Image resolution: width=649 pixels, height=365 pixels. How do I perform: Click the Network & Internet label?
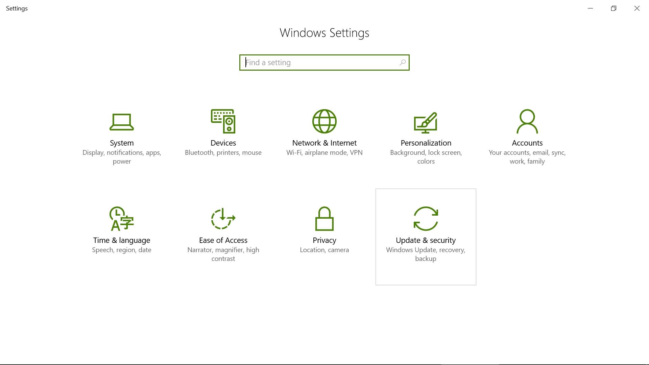click(x=324, y=143)
